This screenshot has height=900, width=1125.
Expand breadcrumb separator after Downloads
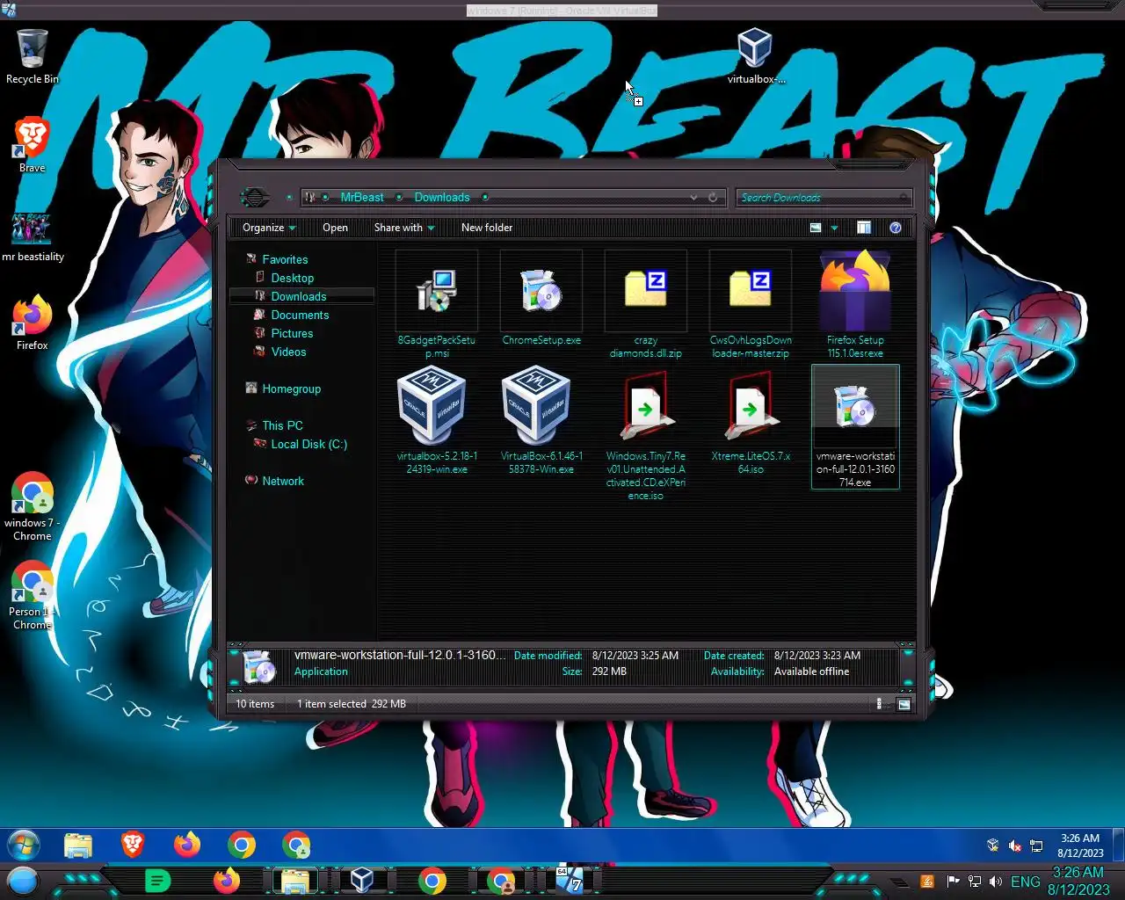point(485,198)
